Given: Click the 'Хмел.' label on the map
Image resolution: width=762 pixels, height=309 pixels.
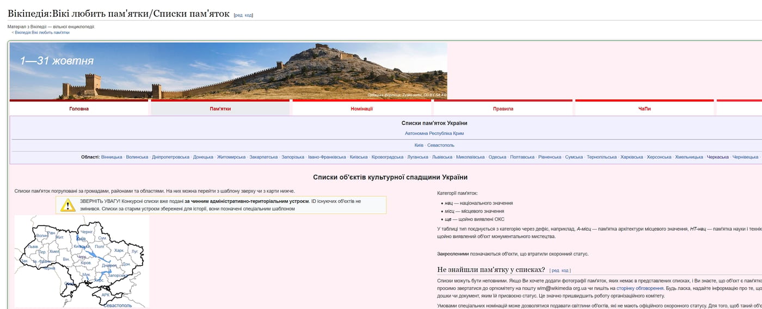Looking at the screenshot, I should 54,252.
